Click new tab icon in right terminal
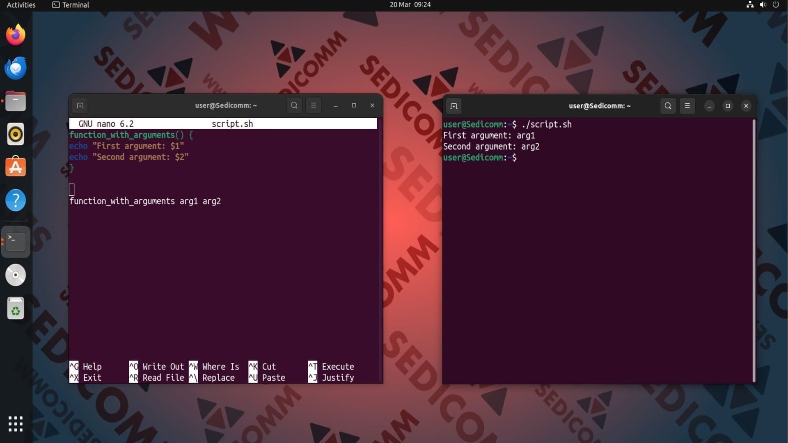The height and width of the screenshot is (443, 788). coord(454,106)
